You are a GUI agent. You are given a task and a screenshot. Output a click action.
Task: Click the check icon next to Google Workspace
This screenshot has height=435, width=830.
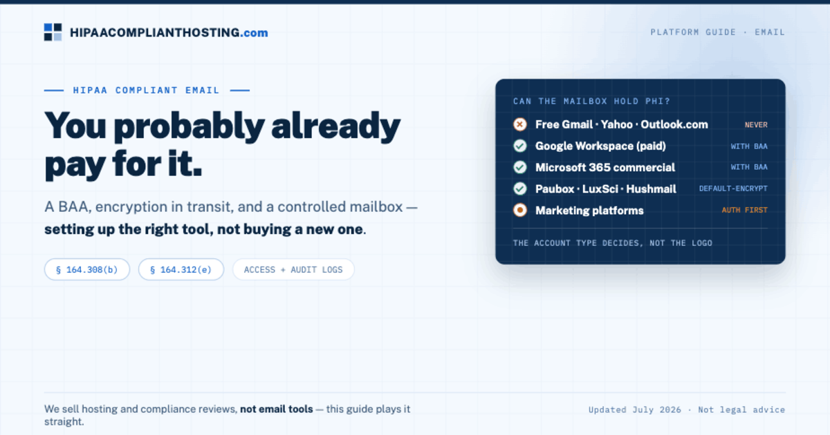(x=520, y=146)
